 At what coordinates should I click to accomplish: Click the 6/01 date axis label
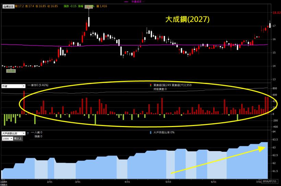click(x=213, y=182)
